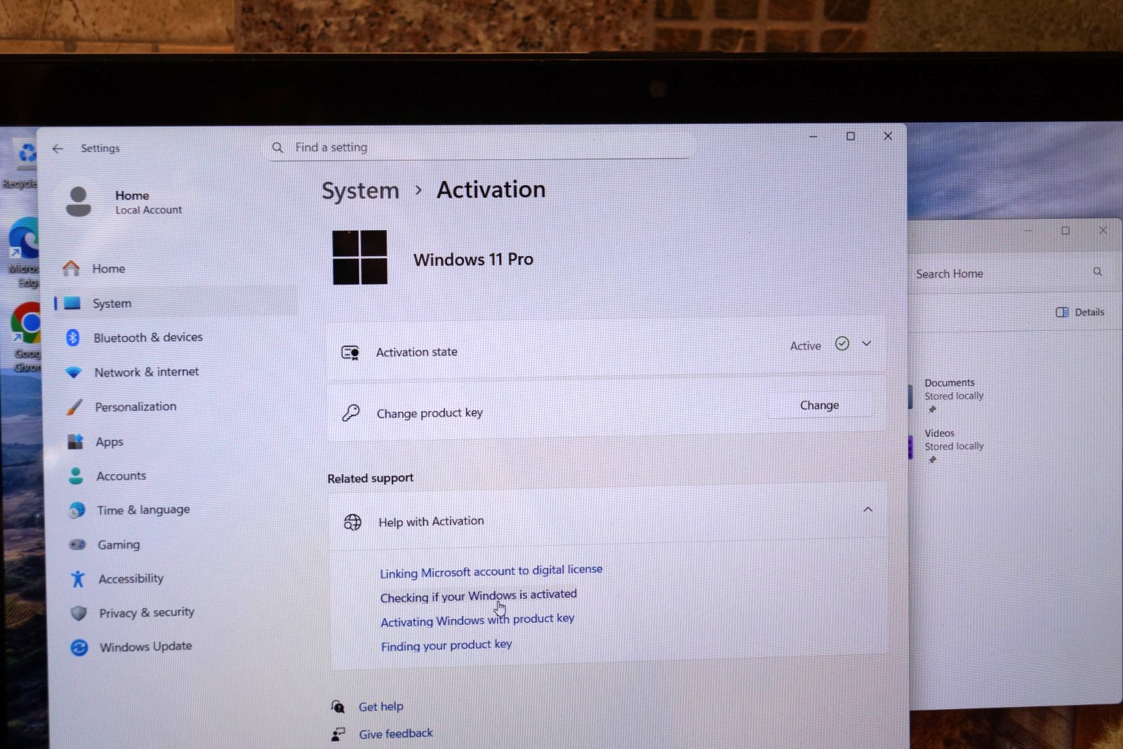
Task: Click the Help with Activation globe icon
Action: tap(352, 522)
